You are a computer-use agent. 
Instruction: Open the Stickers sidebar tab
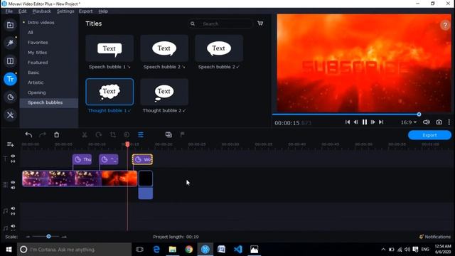10,97
